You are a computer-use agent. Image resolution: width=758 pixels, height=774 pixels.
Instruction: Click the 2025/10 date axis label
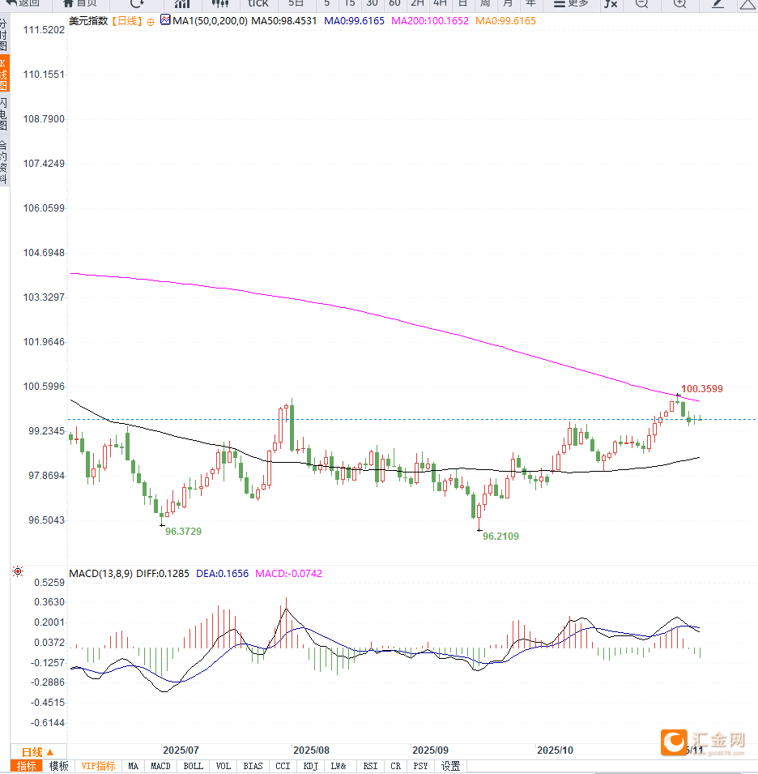[x=555, y=750]
